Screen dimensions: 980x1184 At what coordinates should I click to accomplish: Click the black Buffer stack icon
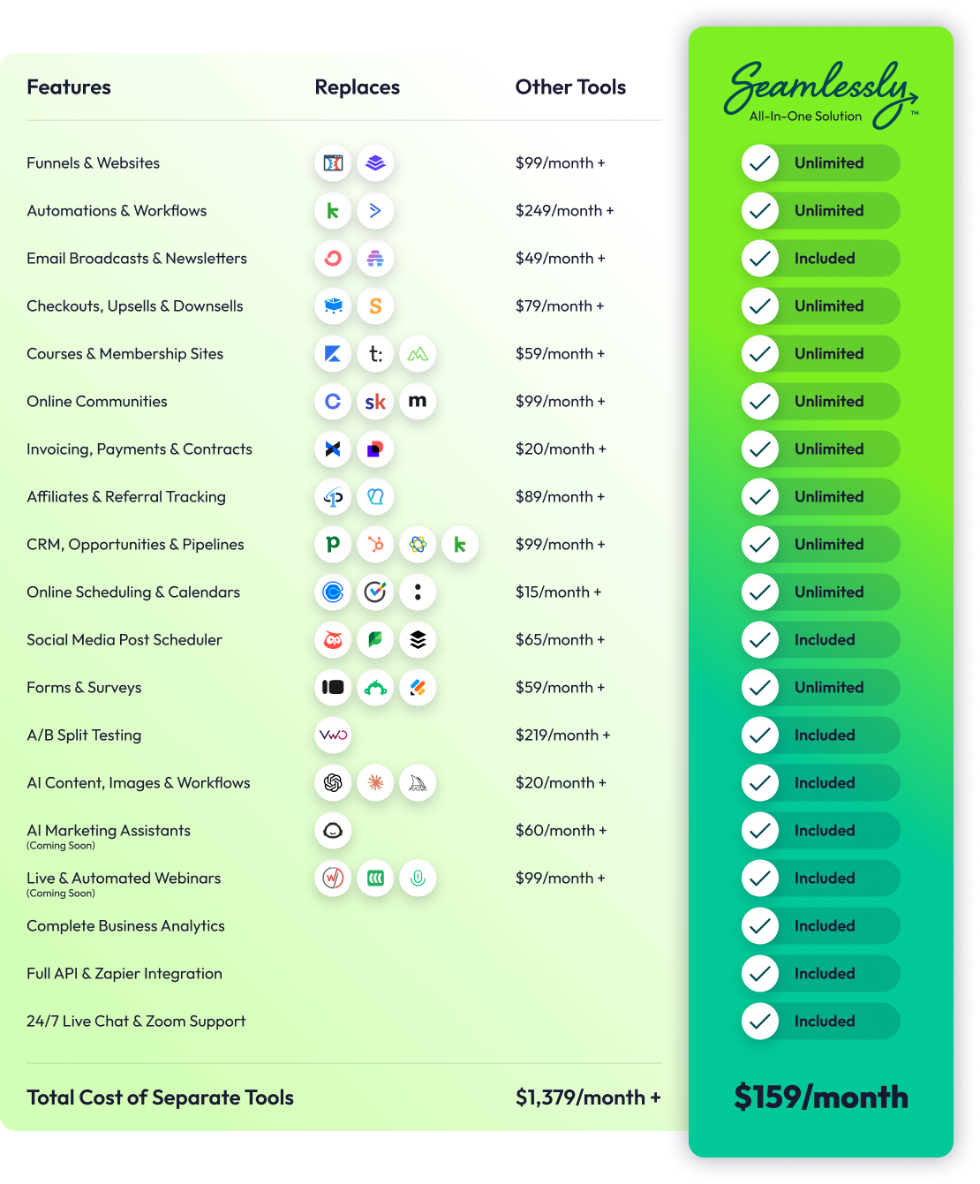coord(418,640)
